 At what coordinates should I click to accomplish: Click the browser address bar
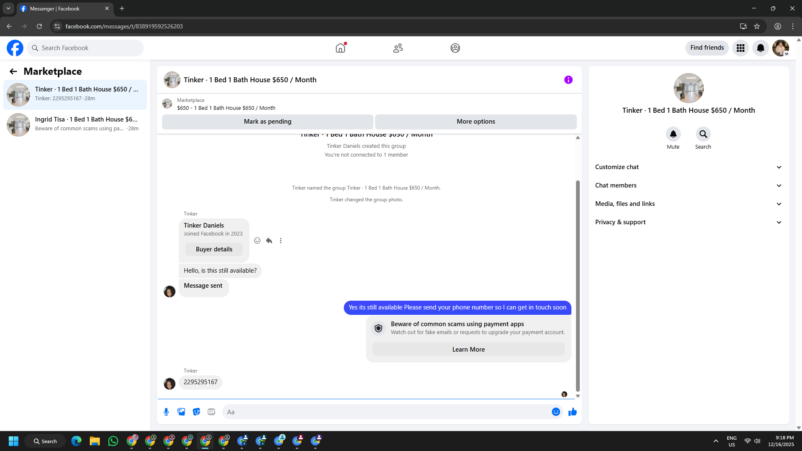pos(401,26)
